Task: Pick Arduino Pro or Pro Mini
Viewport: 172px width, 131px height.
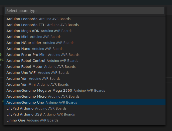Action: pyautogui.click(x=85, y=55)
